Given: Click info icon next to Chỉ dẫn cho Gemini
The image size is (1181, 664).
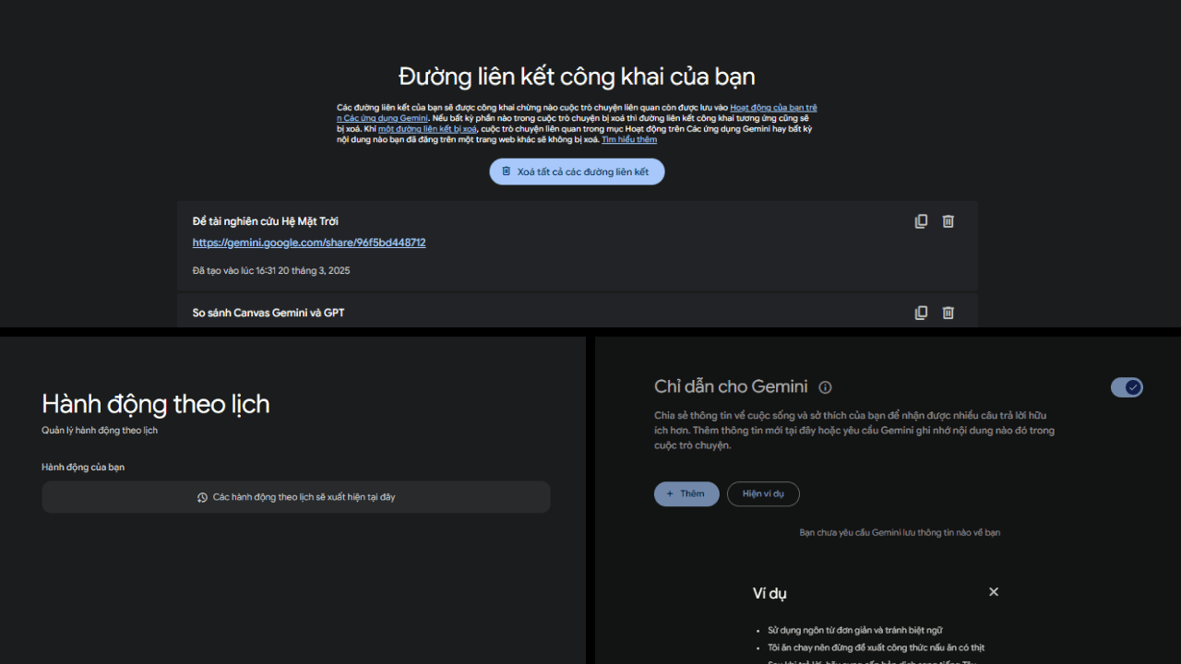Looking at the screenshot, I should 825,387.
